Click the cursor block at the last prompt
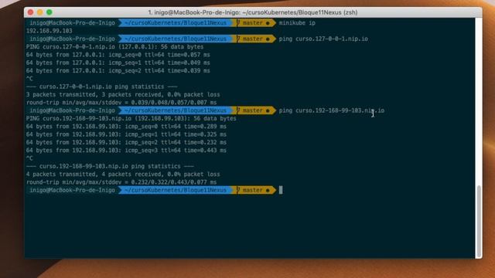Viewport: 495px width, 278px height. [x=281, y=190]
